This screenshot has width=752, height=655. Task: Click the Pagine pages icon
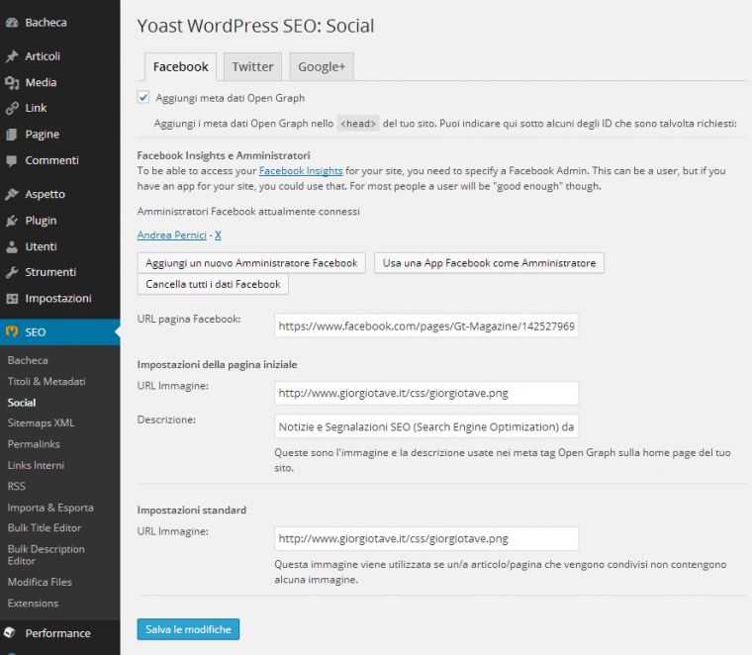[12, 135]
